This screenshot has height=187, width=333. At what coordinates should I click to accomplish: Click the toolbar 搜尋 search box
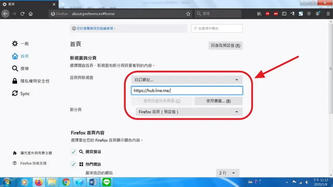pos(218,14)
